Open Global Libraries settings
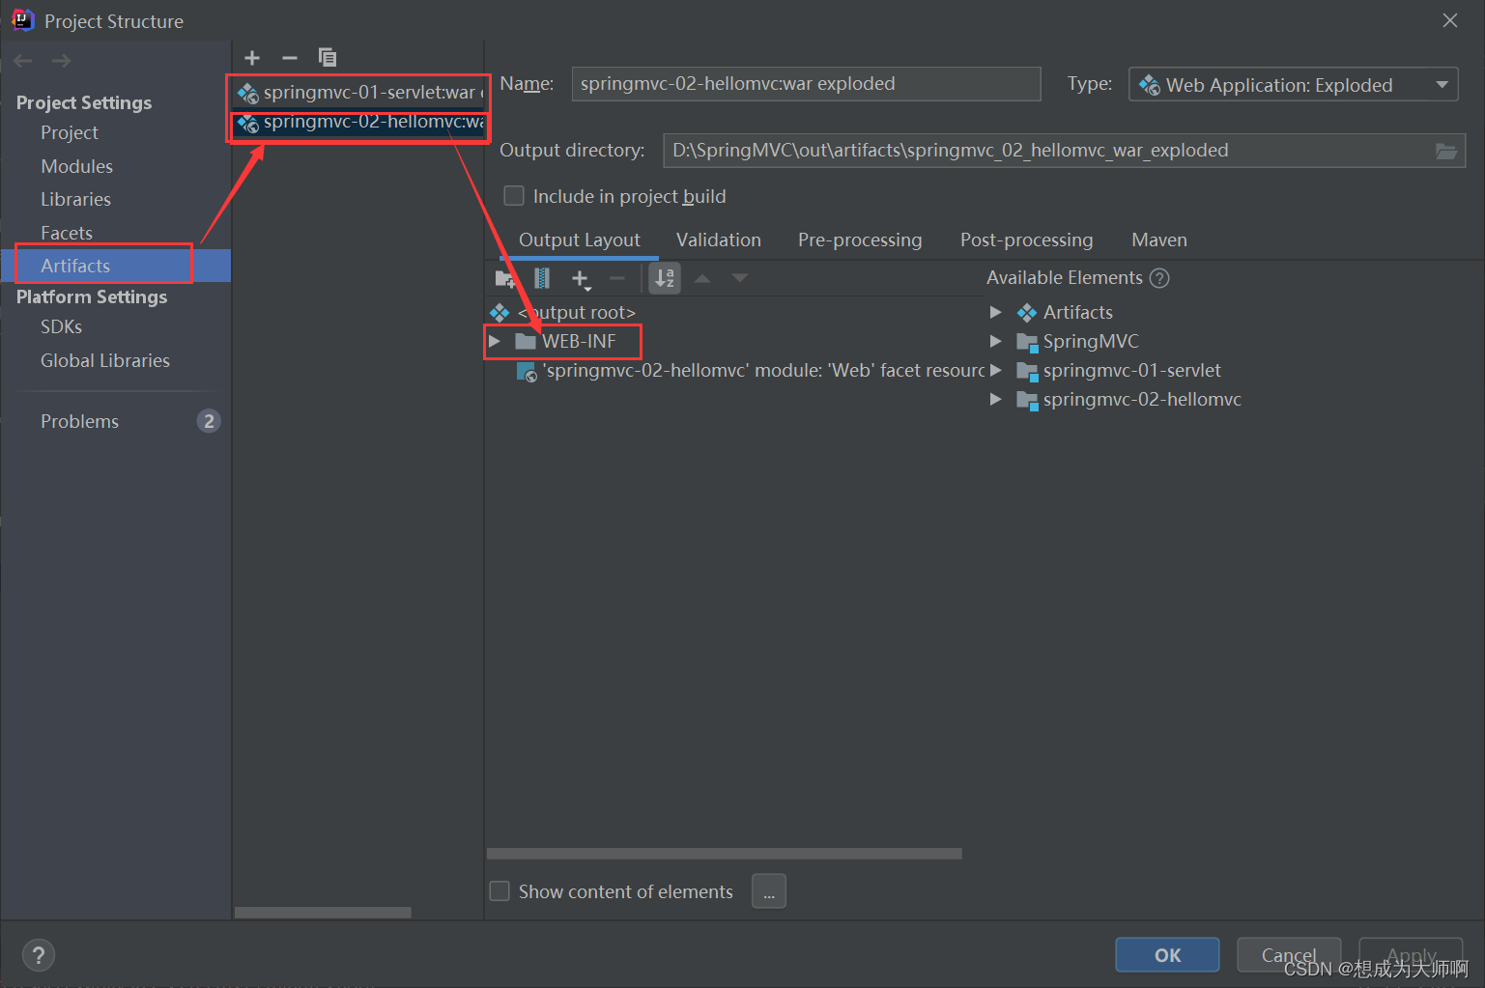The width and height of the screenshot is (1485, 988). (105, 360)
